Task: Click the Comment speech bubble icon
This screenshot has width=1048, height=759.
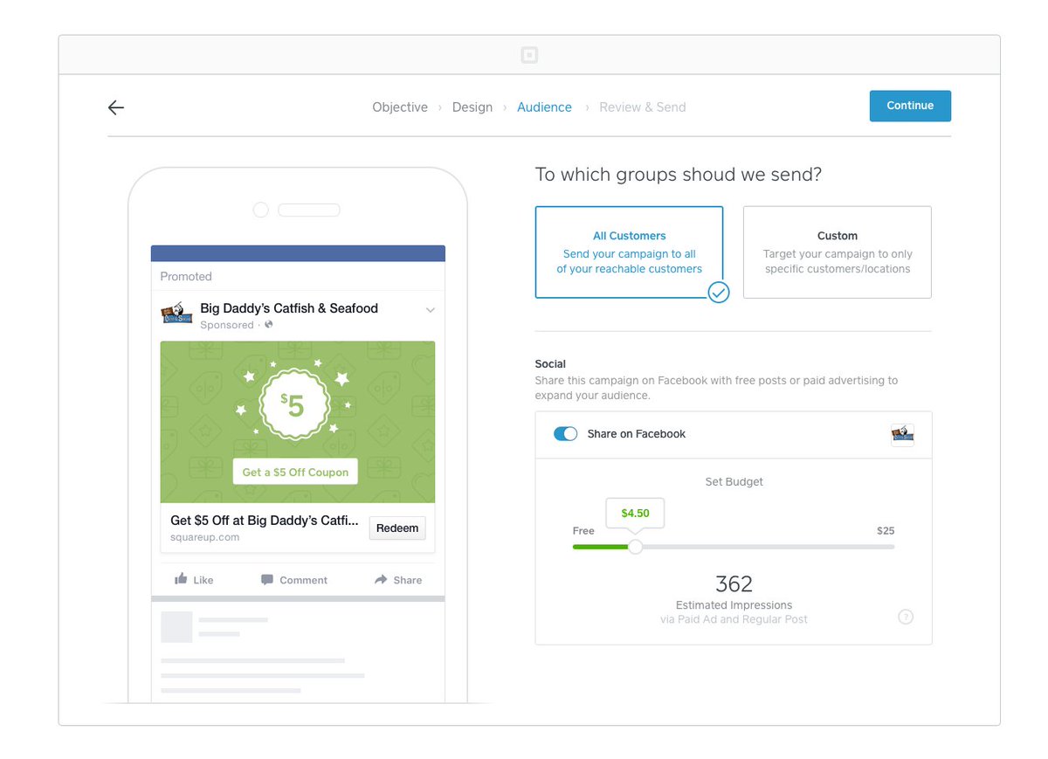Action: point(267,579)
